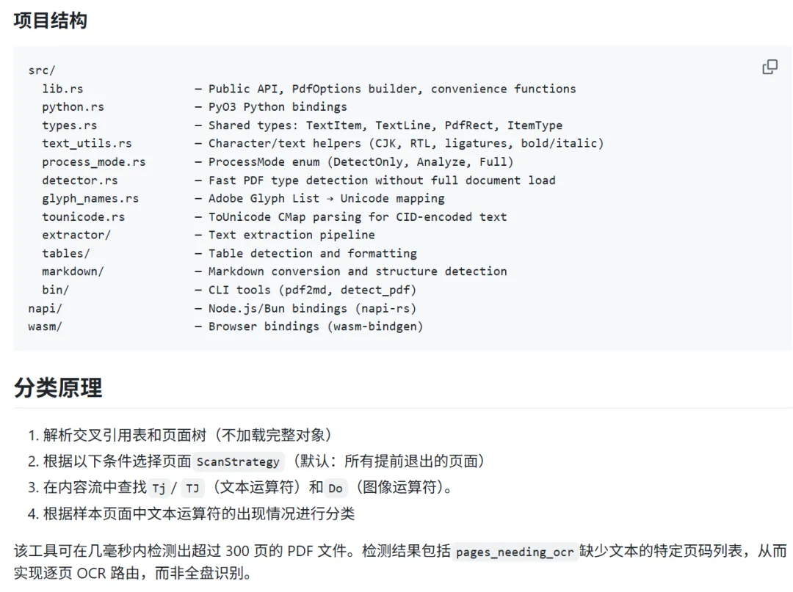Click the wasm/ directory entry
Image resolution: width=793 pixels, height=592 pixels.
point(45,326)
